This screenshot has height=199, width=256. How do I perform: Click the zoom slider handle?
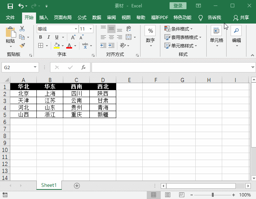coord(213,195)
